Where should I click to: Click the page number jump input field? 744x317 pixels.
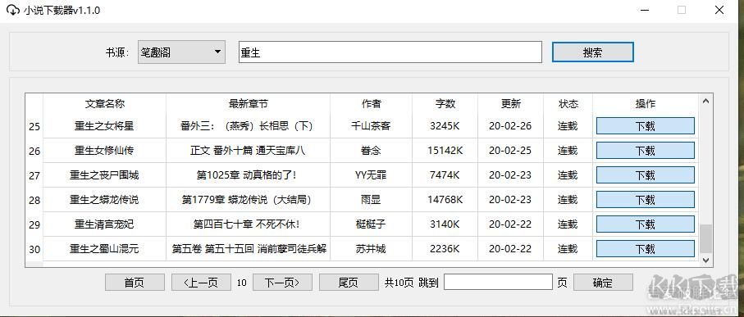pyautogui.click(x=498, y=283)
